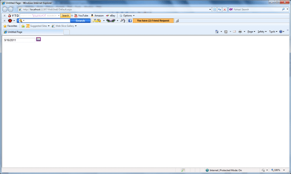This screenshot has height=174, width=291.
Task: Open the YouTube toolbar link
Action: tap(81, 16)
